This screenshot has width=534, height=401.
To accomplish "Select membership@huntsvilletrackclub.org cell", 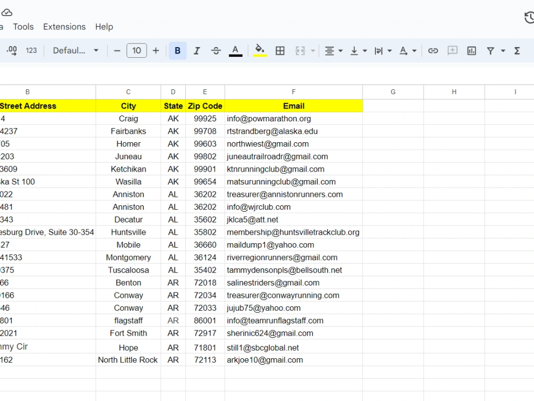I will 294,232.
